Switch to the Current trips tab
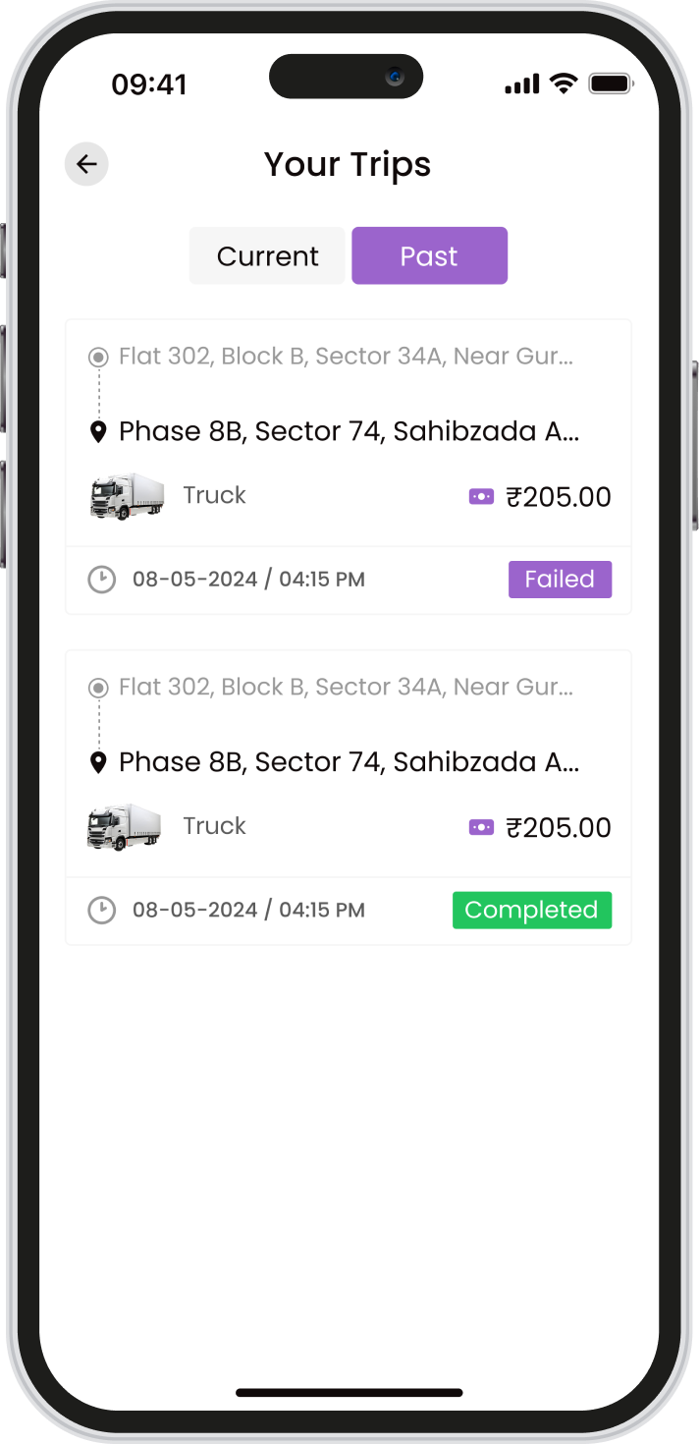Screen dimensions: 700x1444 267,256
